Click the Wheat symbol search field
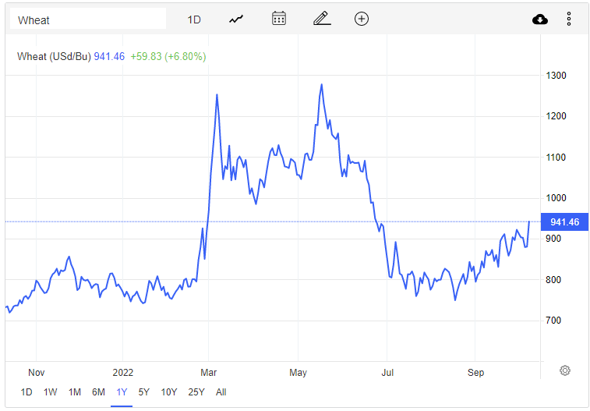This screenshot has height=411, width=590. pyautogui.click(x=87, y=19)
